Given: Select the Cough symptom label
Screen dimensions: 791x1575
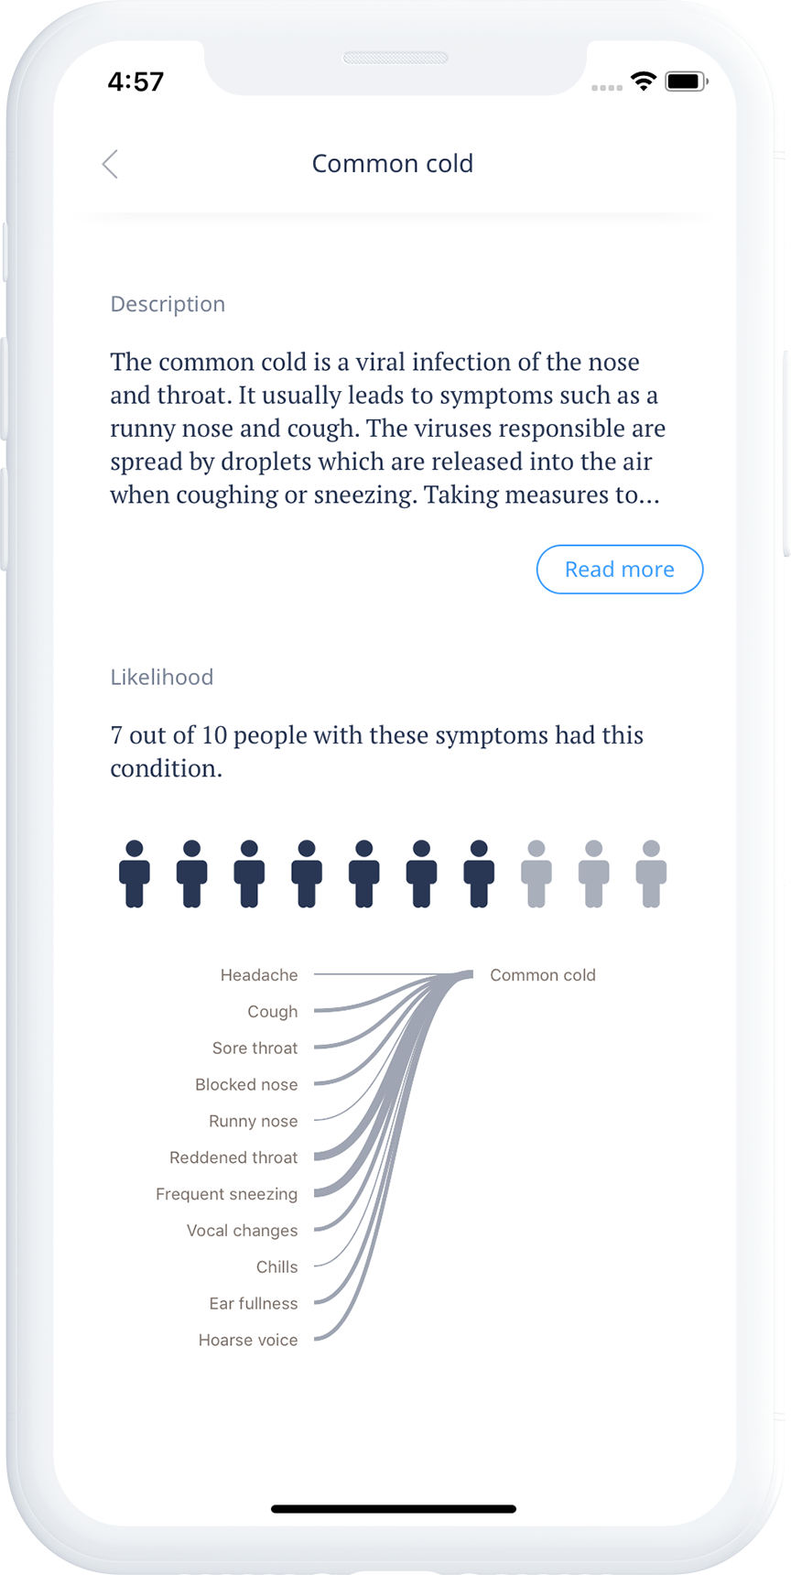Looking at the screenshot, I should tap(272, 1012).
